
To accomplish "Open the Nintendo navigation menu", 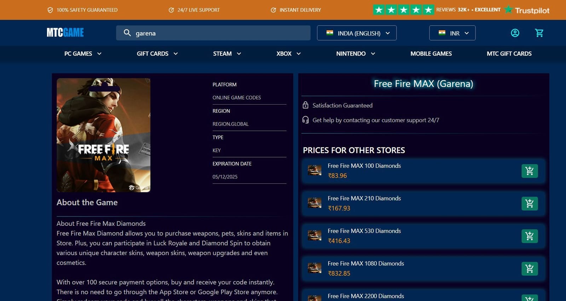I will coord(355,54).
